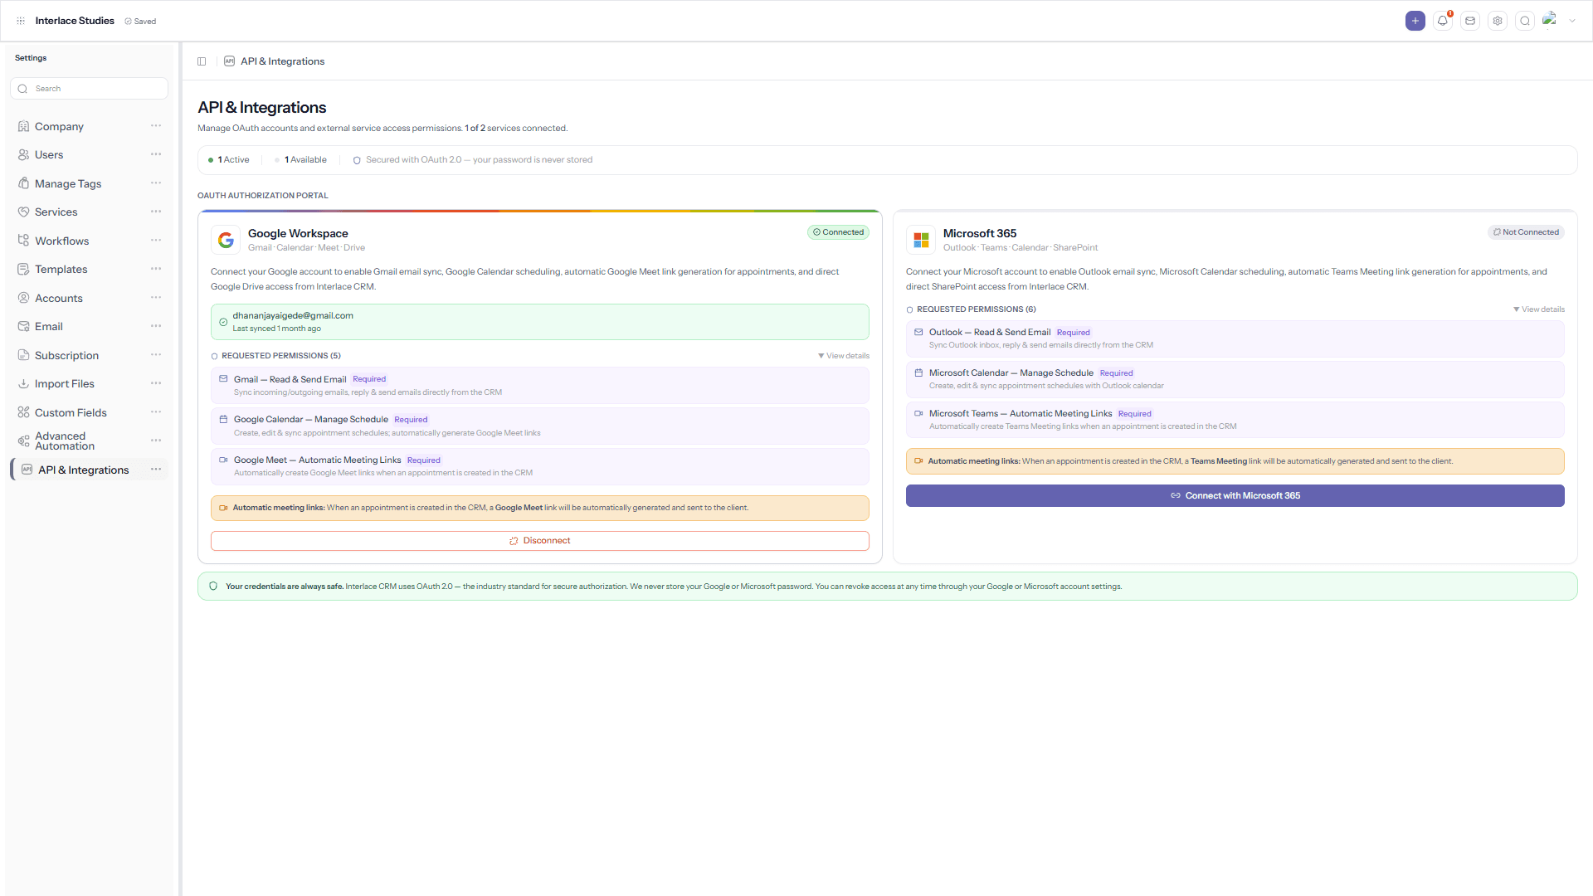Image resolution: width=1593 pixels, height=896 pixels.
Task: Click the Connected status badge
Action: coord(838,232)
